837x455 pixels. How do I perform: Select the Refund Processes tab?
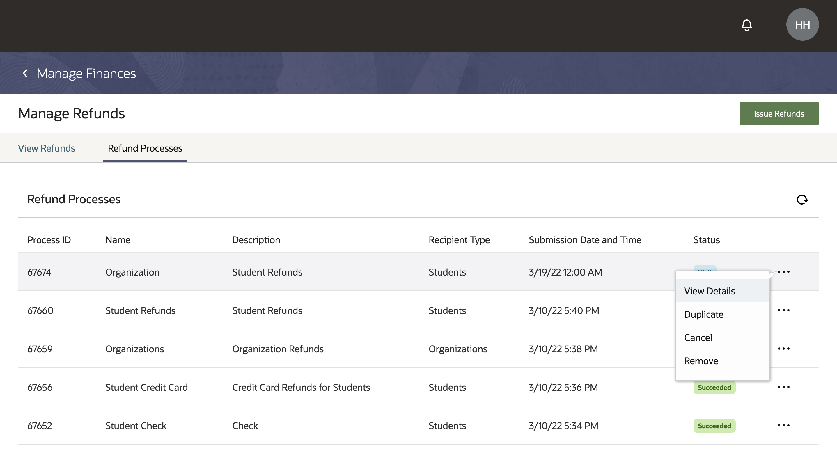[x=145, y=148]
